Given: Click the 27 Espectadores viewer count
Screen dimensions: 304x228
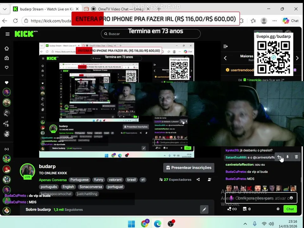Looking at the screenshot, I should (x=175, y=180).
